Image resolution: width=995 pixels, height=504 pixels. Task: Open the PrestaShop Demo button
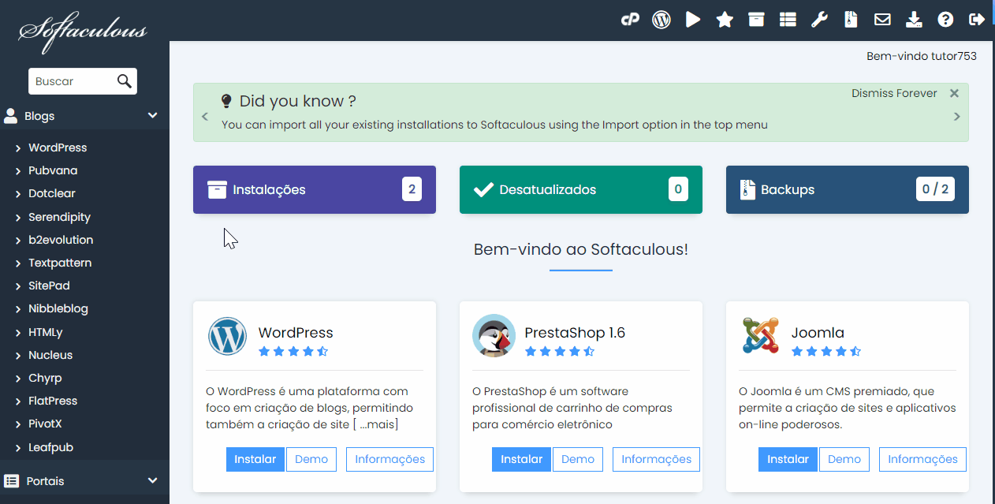[578, 459]
